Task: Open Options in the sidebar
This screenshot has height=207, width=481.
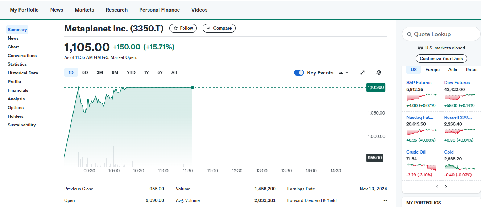Action: pos(16,108)
